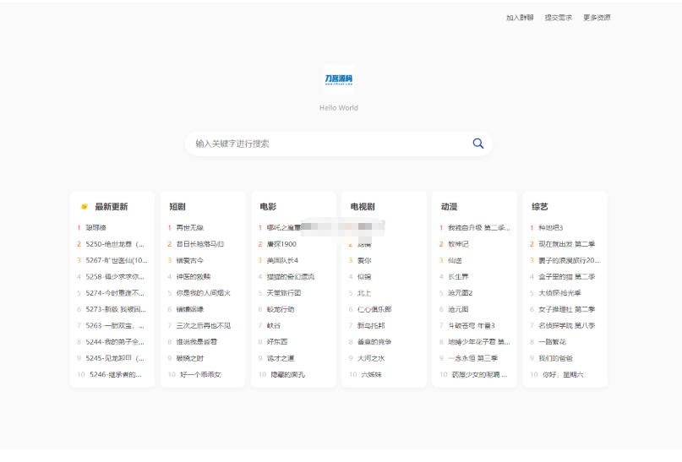Screen dimensions: 682x462
Task: Open variety show 大侦探·拾光季
Action: [x=559, y=293]
